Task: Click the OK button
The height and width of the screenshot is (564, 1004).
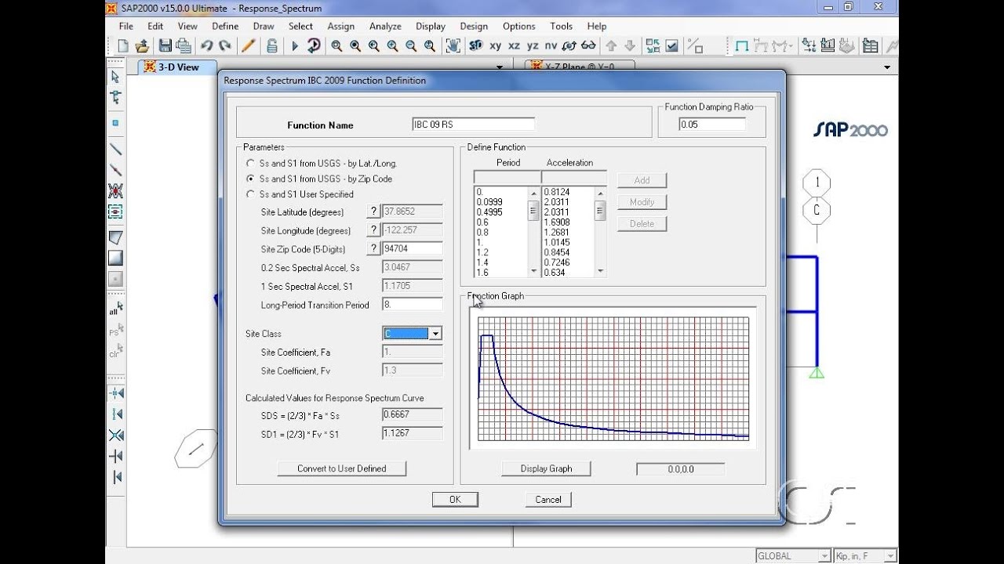Action: pyautogui.click(x=455, y=500)
